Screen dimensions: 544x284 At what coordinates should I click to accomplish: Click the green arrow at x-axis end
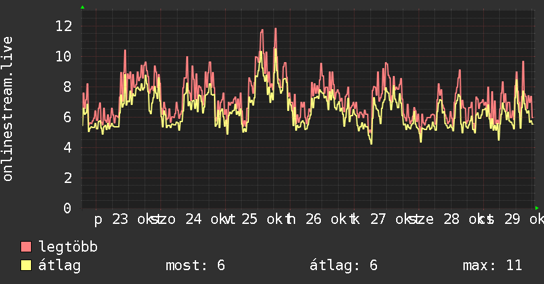(x=537, y=208)
